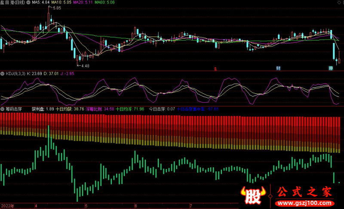Click the circle icon before 筹码击穿
The height and width of the screenshot is (209, 344).
click(x=3, y=109)
